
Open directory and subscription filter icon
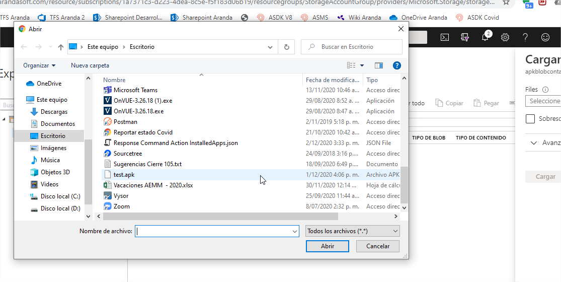coord(465,37)
